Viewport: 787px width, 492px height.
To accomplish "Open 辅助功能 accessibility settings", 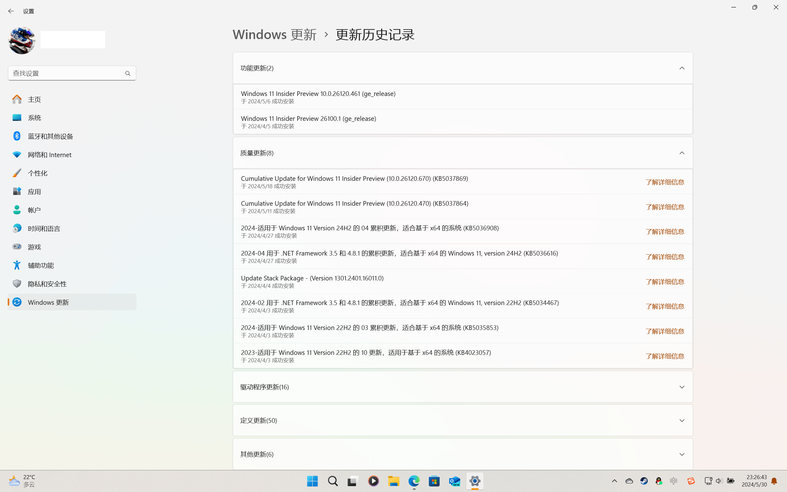I will pos(41,265).
